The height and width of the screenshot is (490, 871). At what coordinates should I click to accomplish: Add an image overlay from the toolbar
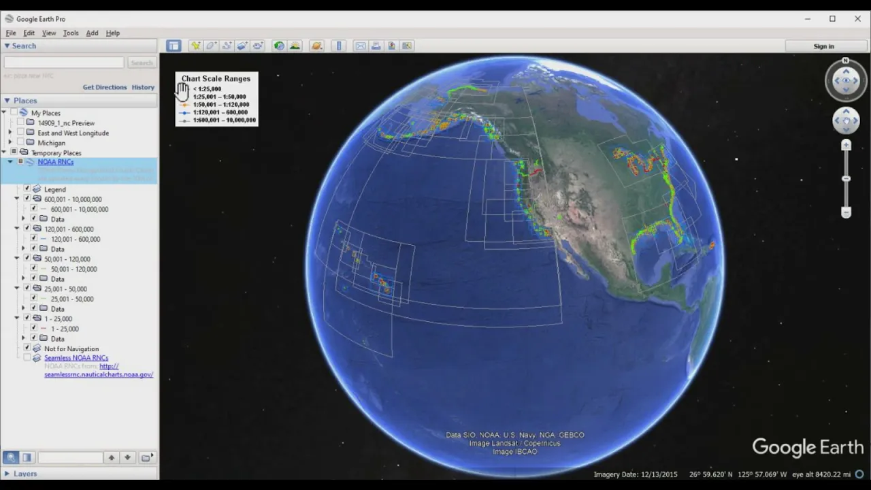coord(243,46)
